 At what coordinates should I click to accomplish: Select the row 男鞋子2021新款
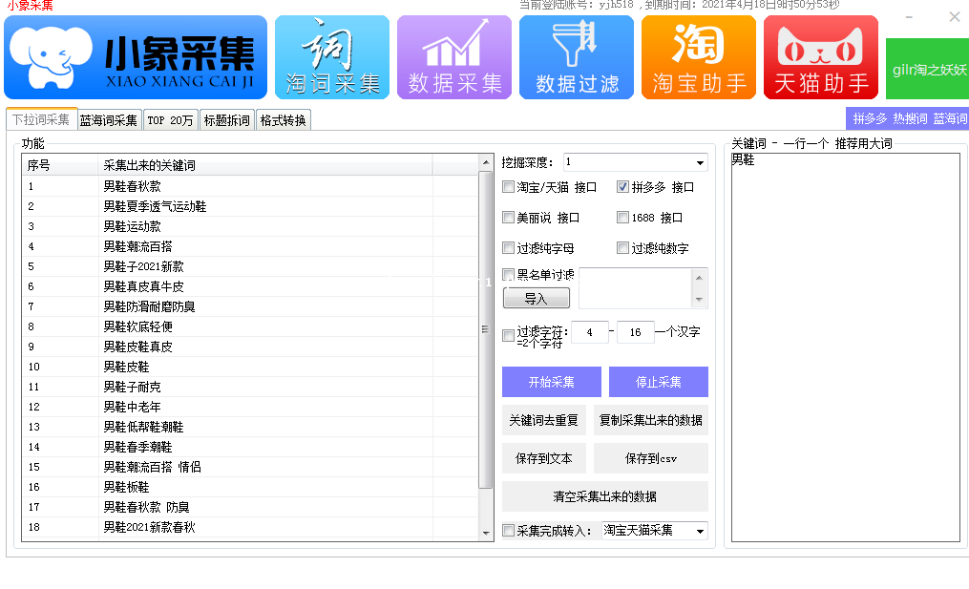click(x=250, y=266)
